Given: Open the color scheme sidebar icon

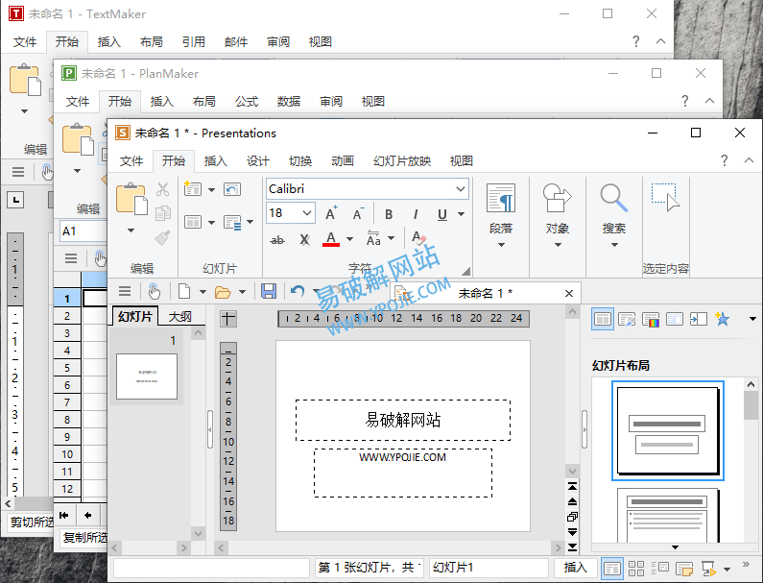Looking at the screenshot, I should (651, 319).
